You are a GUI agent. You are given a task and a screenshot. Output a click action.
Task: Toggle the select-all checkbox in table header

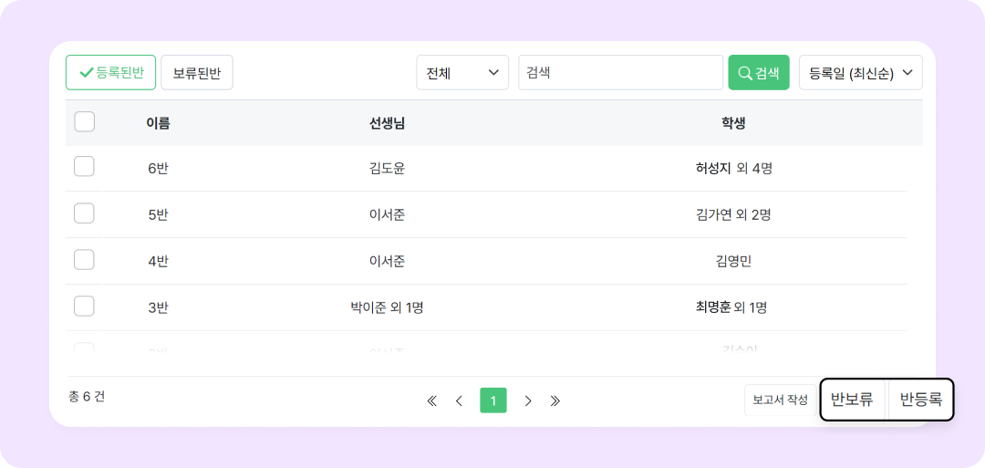pyautogui.click(x=85, y=122)
